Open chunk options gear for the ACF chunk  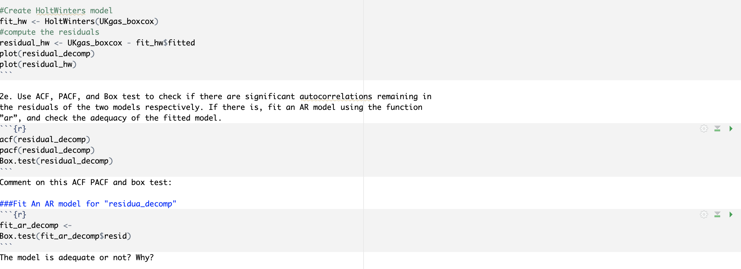[704, 129]
